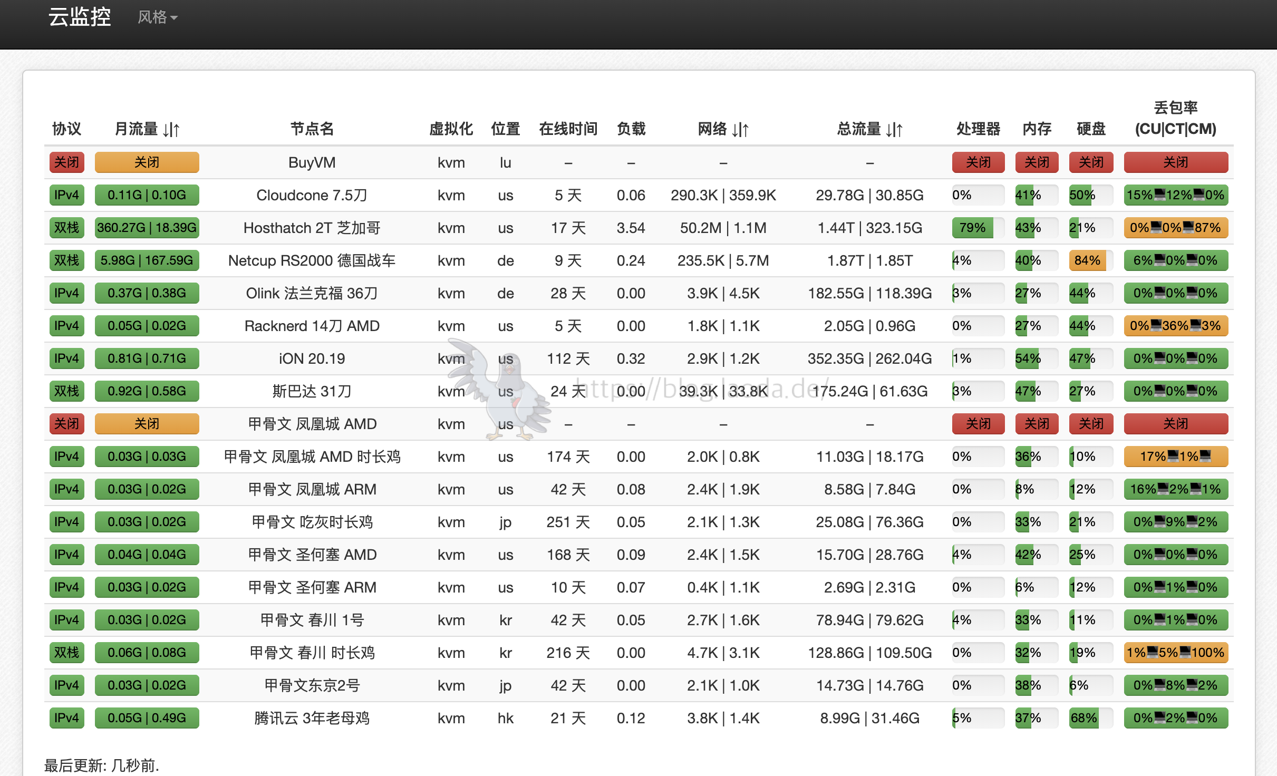Click the 16%|2%|1% packet loss badge
1277x776 pixels.
[1175, 489]
